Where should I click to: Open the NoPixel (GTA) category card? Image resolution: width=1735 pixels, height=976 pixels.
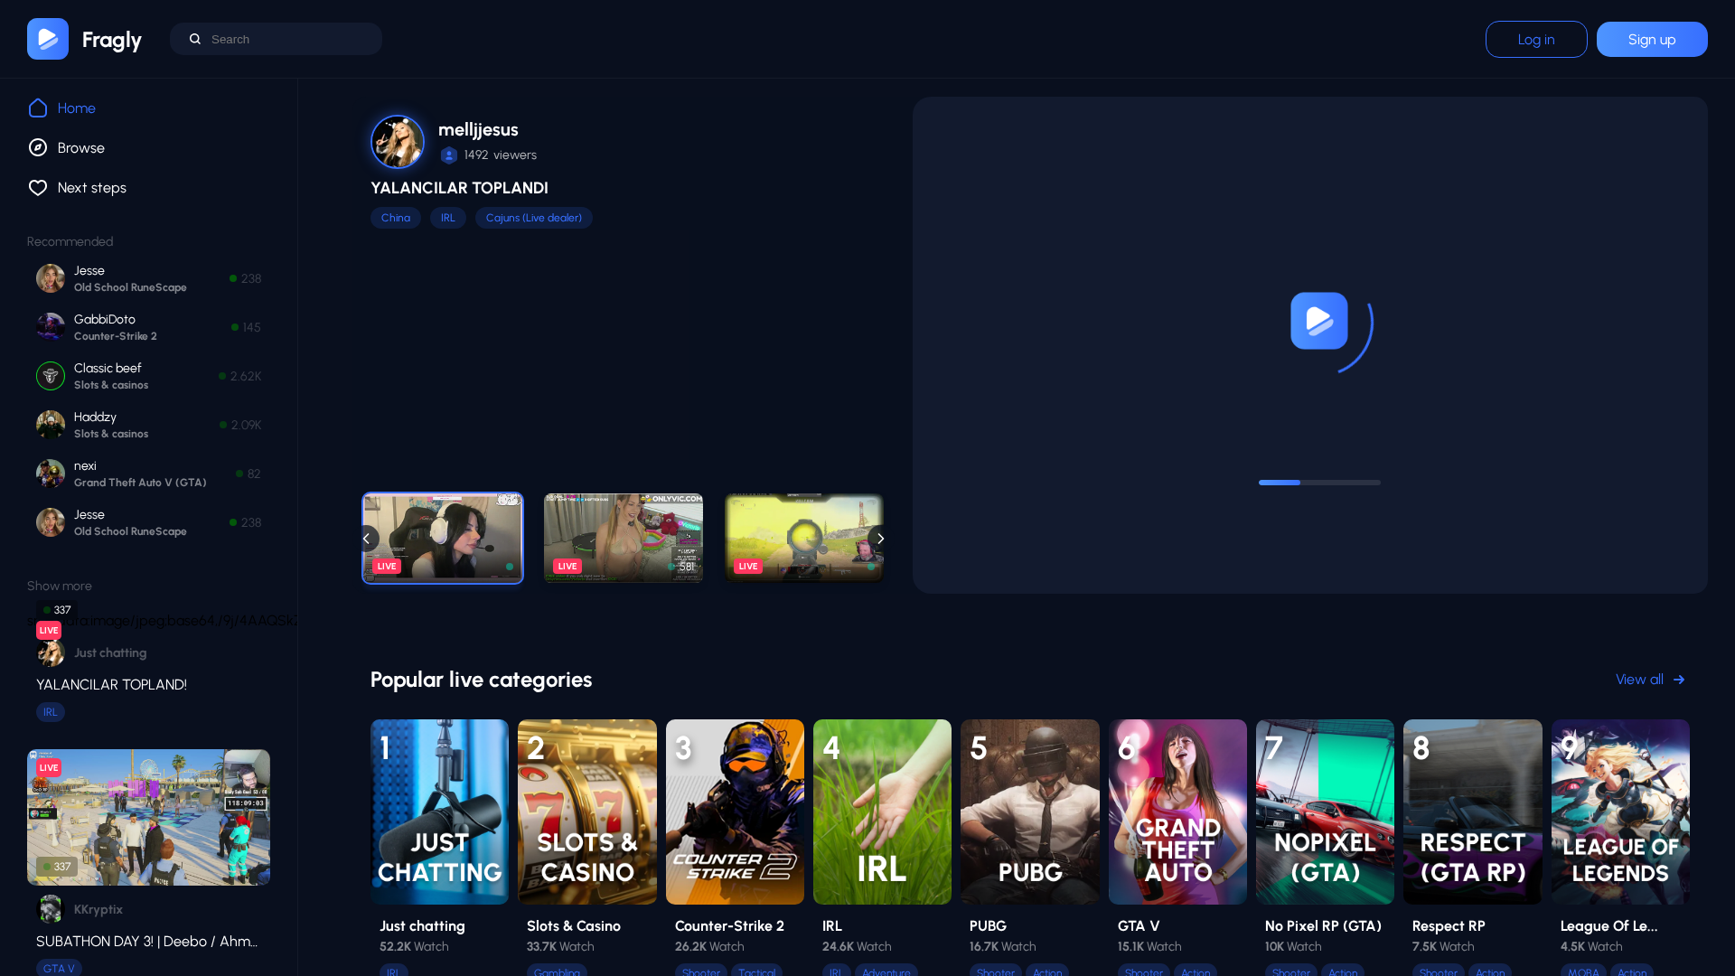[1325, 812]
